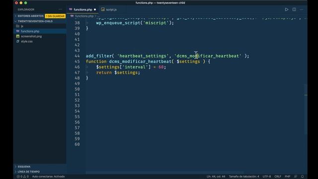Viewport: 318px width, 179px height.
Task: Select functions.php in the file tree
Action: [x=30, y=31]
